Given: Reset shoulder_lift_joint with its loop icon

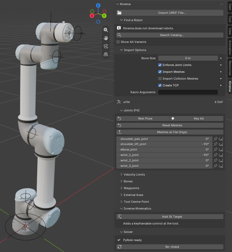Looking at the screenshot, I should coord(221,144).
